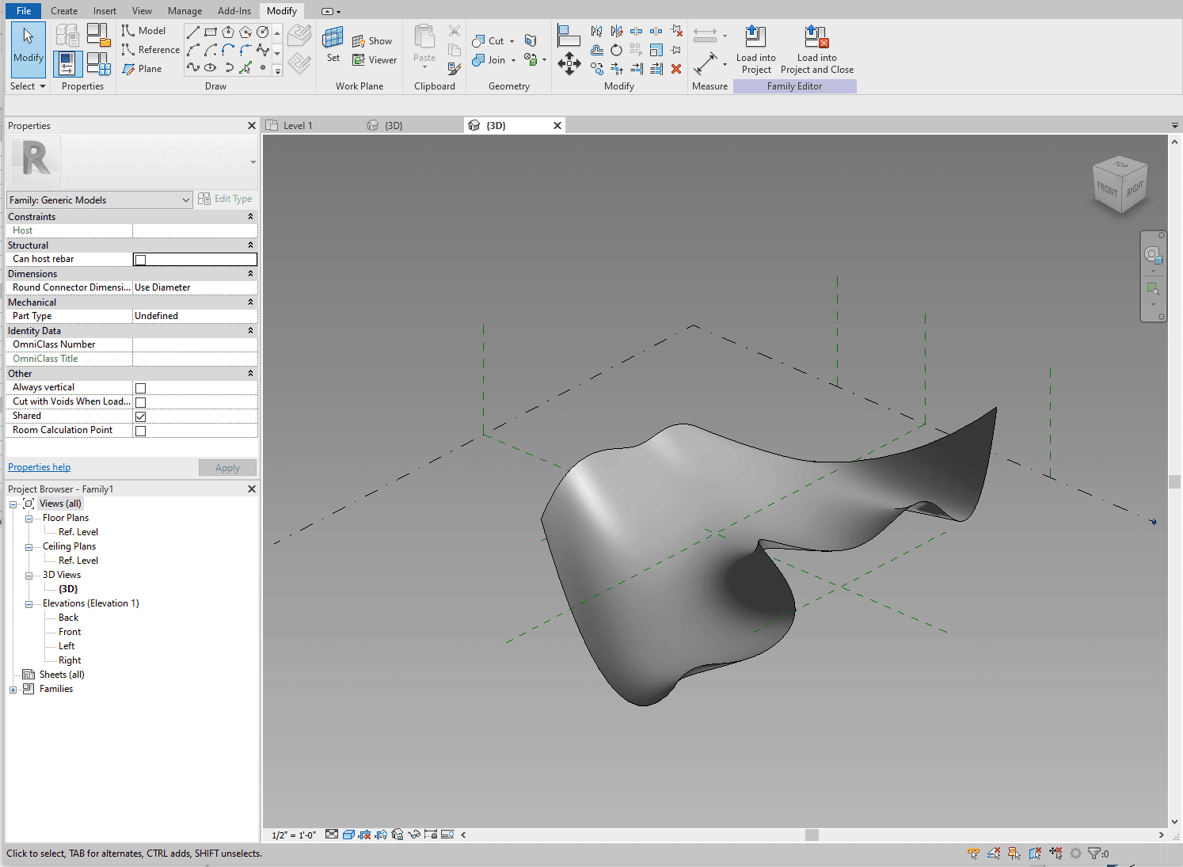Viewport: 1183px width, 867px height.
Task: Click Load into Project icon
Action: 755,38
